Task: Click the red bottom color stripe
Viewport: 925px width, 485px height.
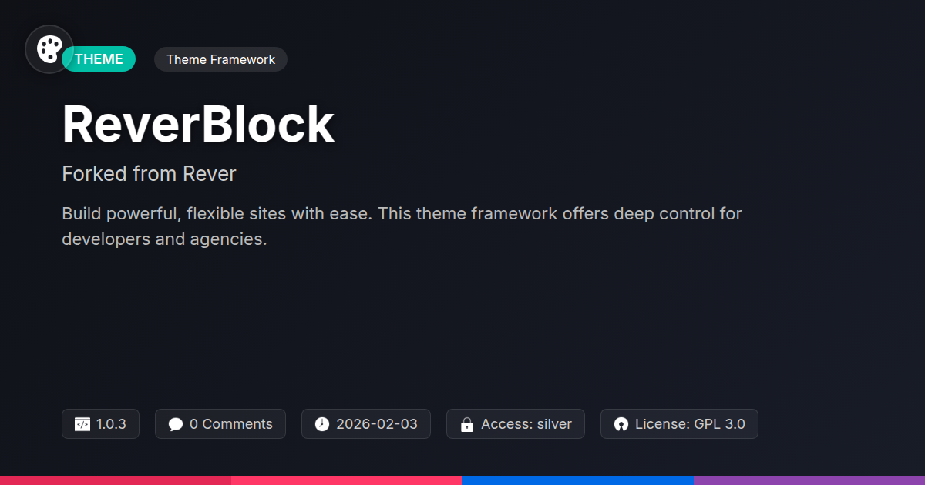Action: coord(116,480)
